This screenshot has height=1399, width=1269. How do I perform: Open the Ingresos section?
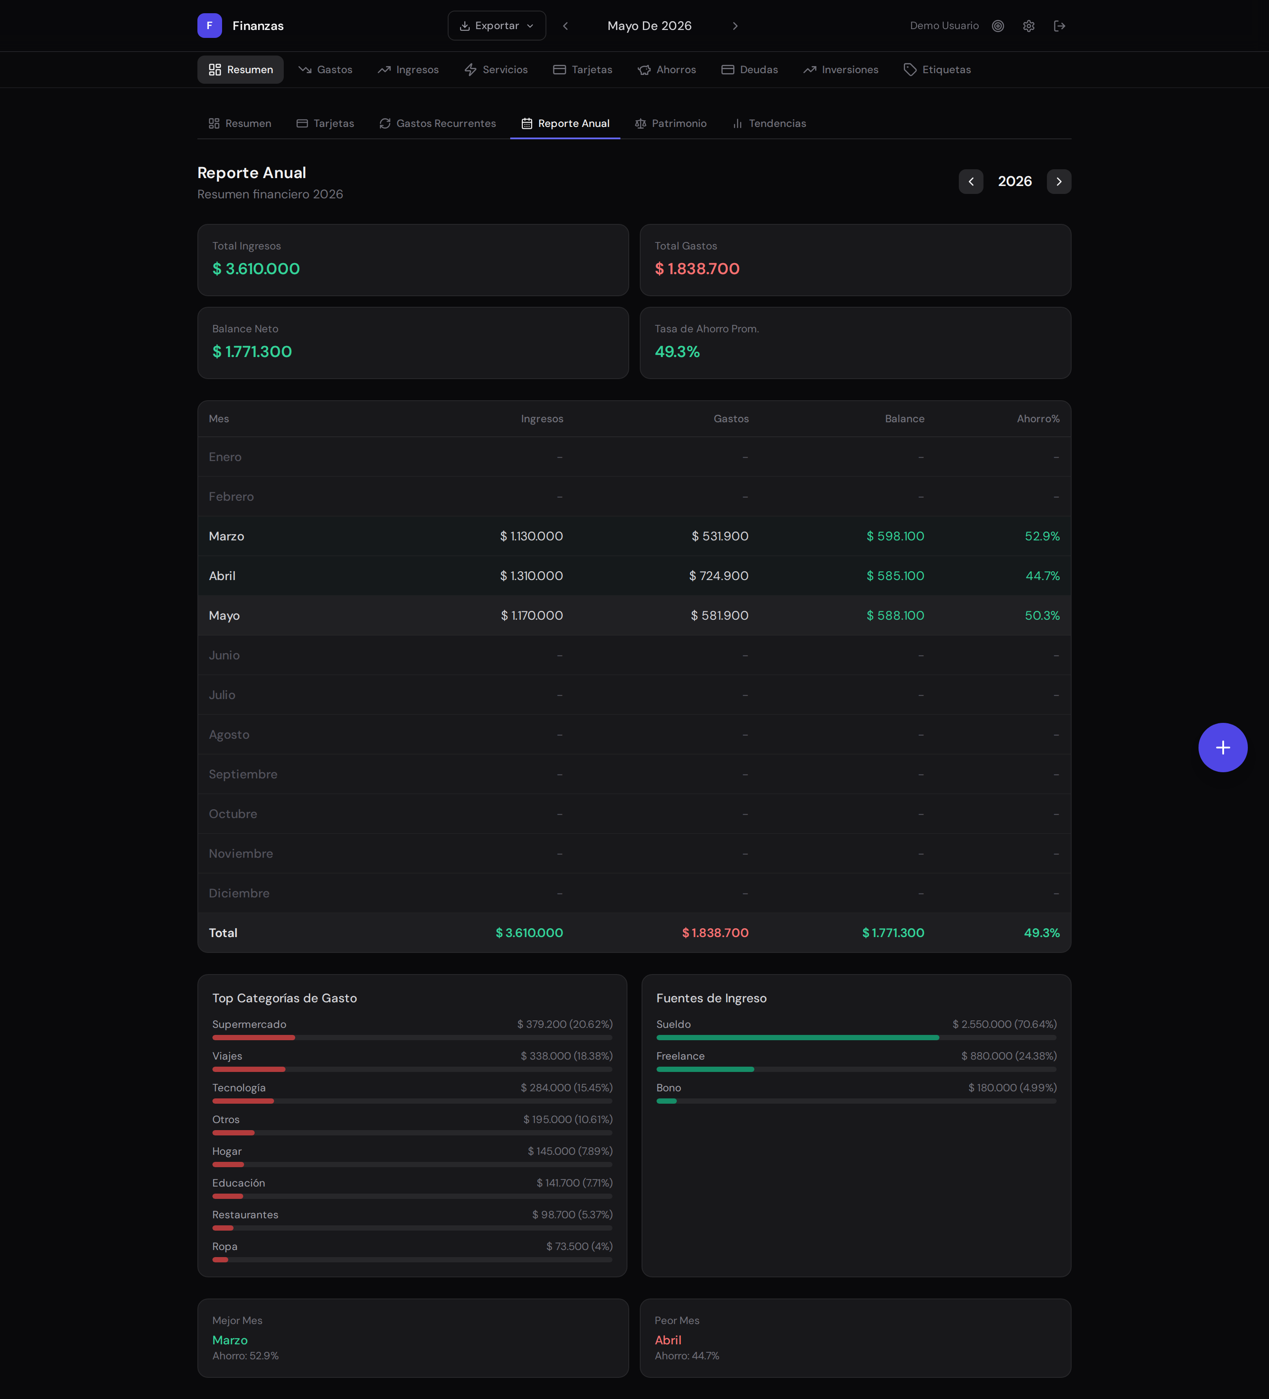click(x=408, y=69)
